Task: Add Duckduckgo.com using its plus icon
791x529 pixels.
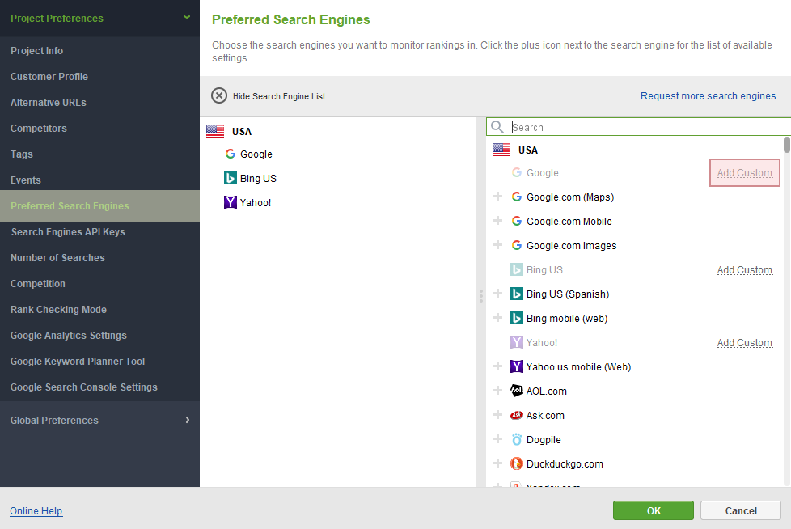Action: (x=498, y=463)
